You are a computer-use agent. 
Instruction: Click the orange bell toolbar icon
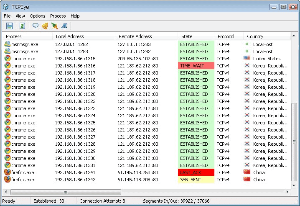pyautogui.click(x=45, y=26)
